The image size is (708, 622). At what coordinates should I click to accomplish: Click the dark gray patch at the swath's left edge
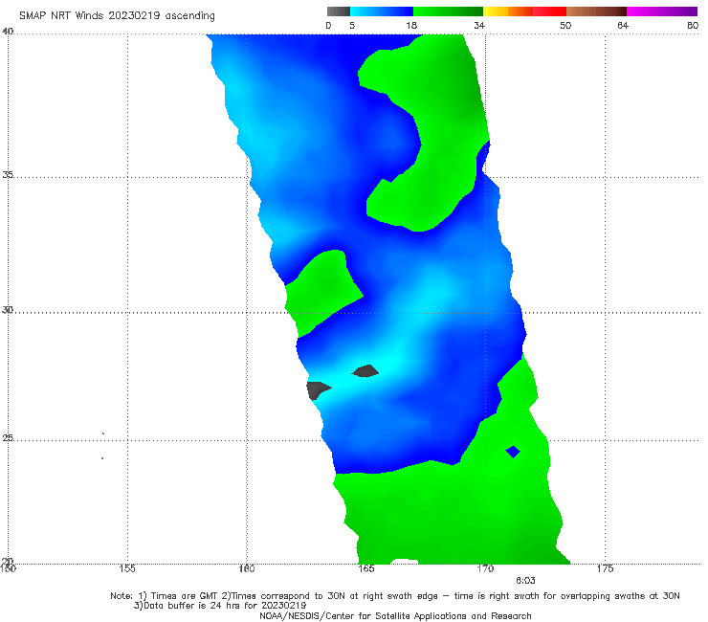(x=318, y=390)
